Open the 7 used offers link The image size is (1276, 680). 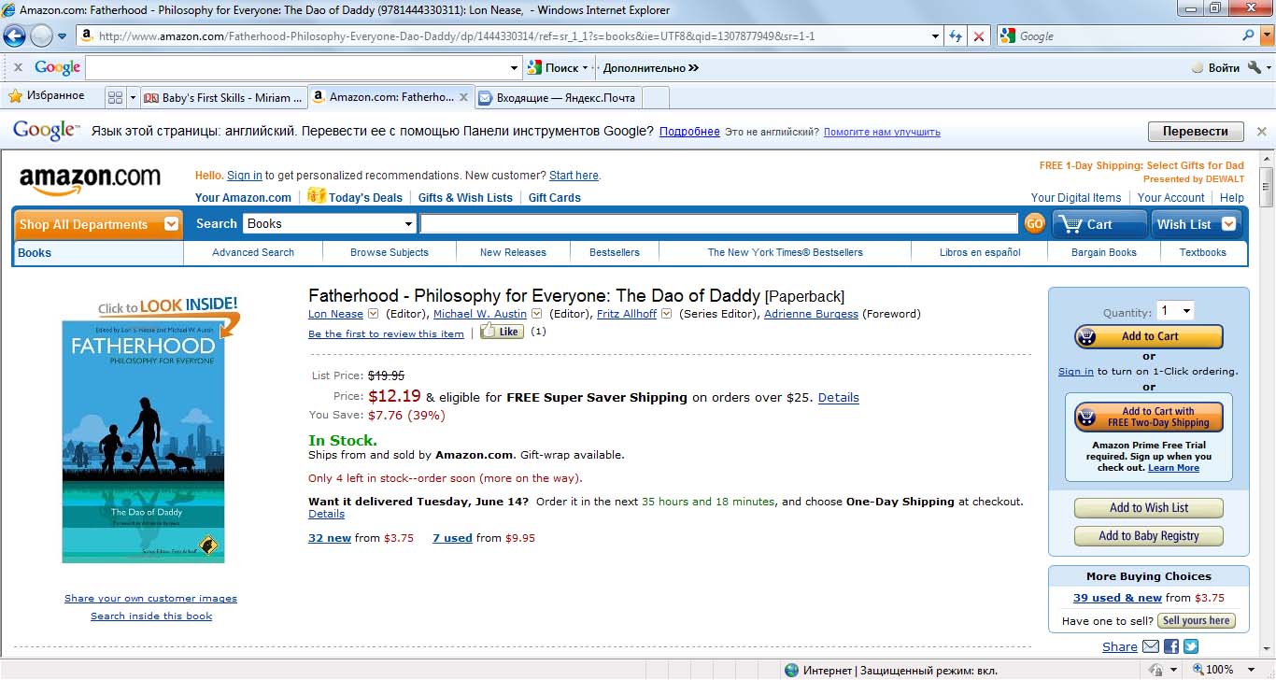click(452, 538)
